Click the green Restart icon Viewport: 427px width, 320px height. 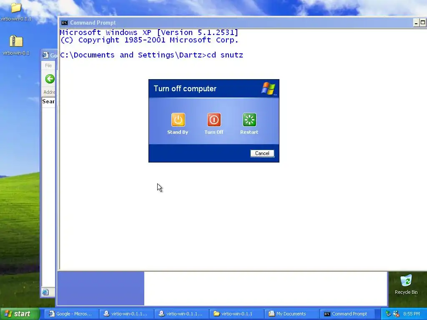click(249, 120)
